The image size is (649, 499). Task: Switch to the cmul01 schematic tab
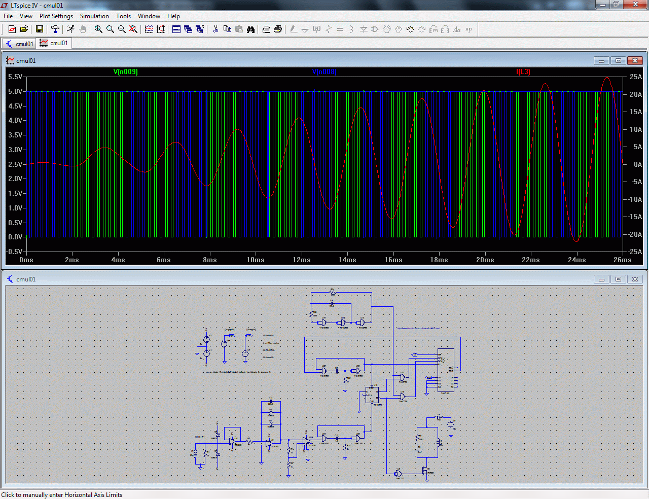[x=19, y=44]
